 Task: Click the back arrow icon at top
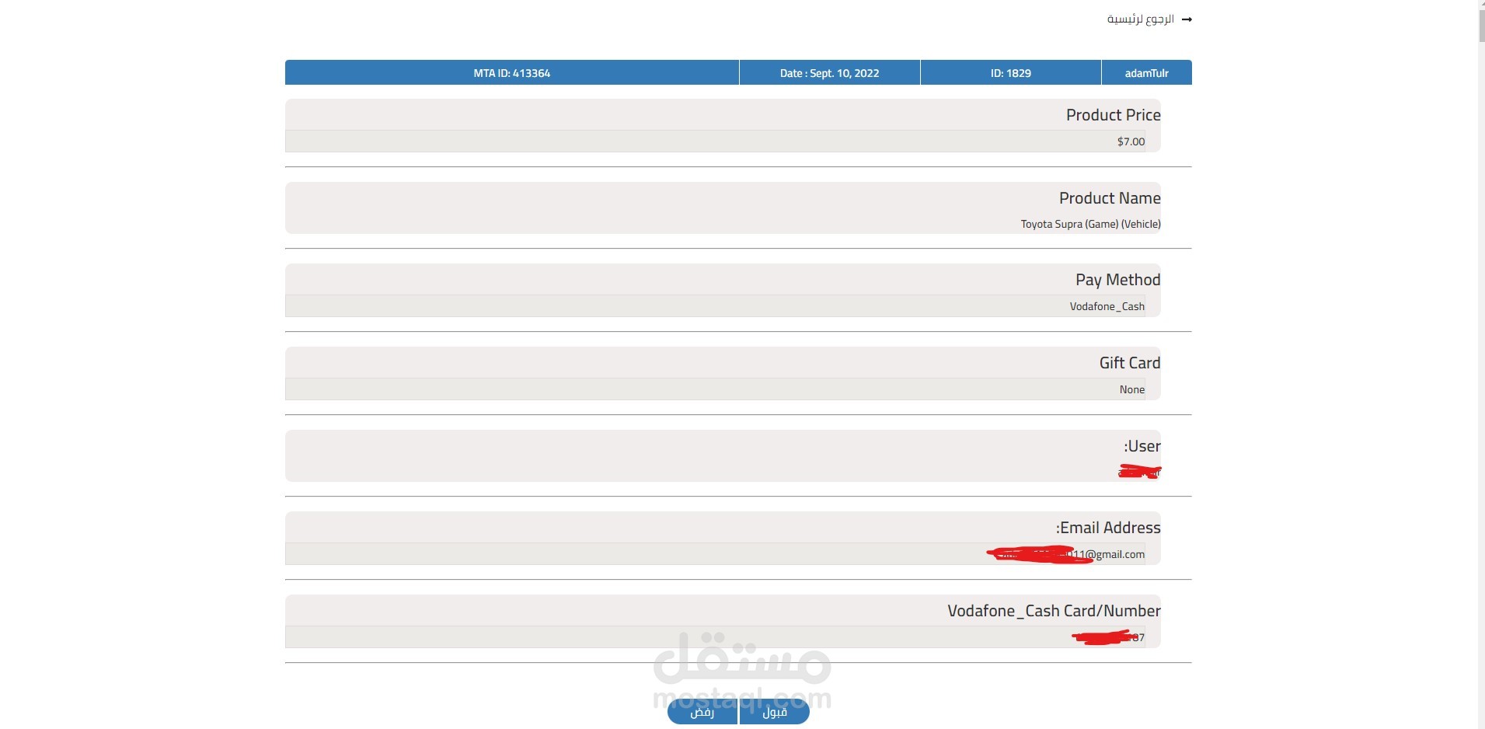(x=1187, y=19)
